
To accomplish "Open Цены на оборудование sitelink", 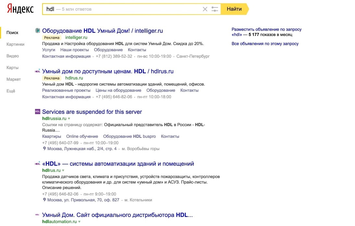I will pos(118,90).
